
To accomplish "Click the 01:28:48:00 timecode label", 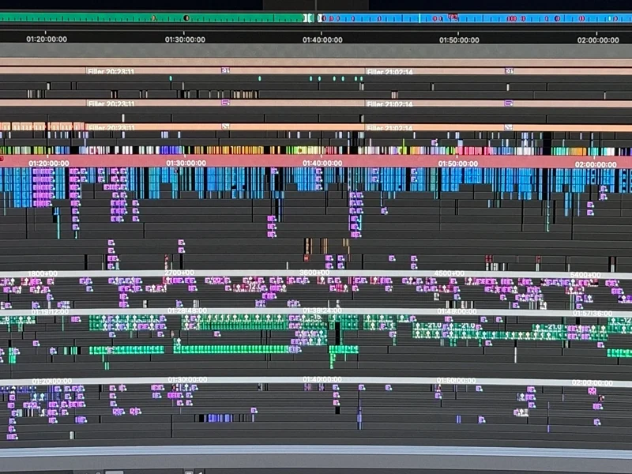I will coord(187,310).
